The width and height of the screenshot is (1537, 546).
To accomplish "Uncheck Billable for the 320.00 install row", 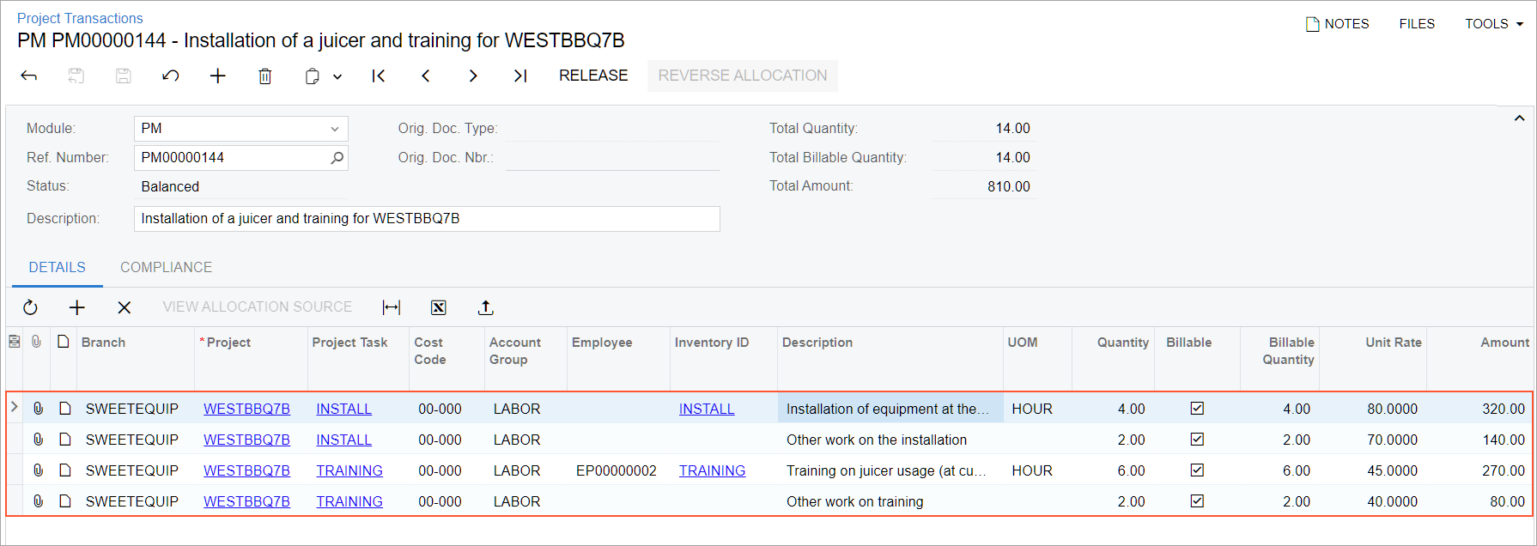I will tap(1197, 409).
